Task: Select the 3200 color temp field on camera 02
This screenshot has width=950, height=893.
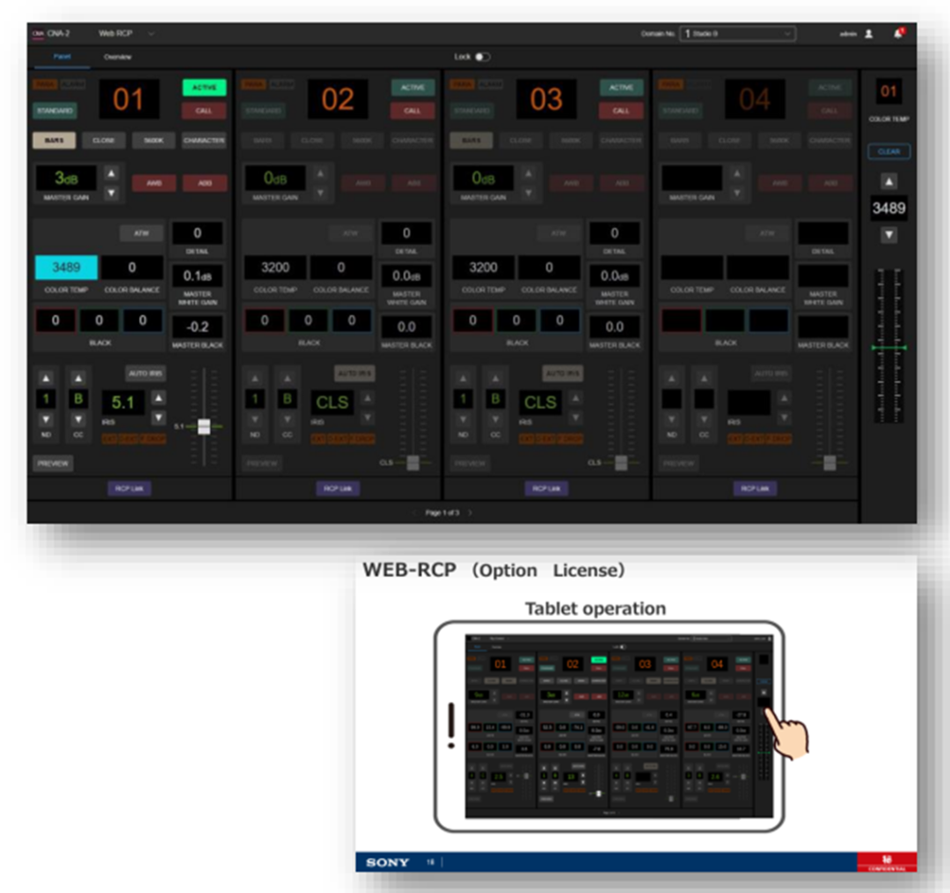Action: click(275, 267)
